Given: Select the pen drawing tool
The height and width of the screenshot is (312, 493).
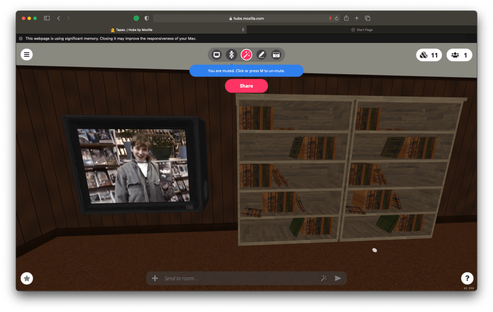Looking at the screenshot, I should (261, 55).
